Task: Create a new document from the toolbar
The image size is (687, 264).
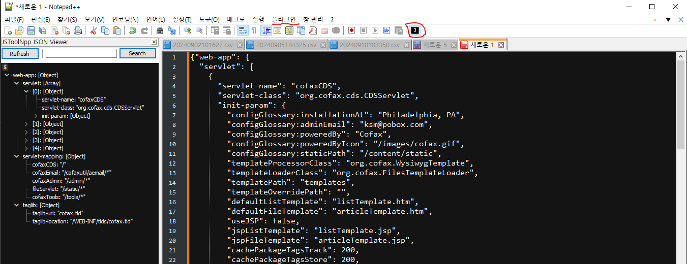Action: point(8,30)
